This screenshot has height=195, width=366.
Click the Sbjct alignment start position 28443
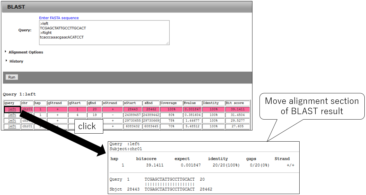coord(133,189)
